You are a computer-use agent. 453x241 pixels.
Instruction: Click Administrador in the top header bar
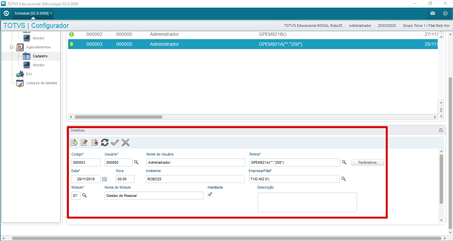[360, 26]
